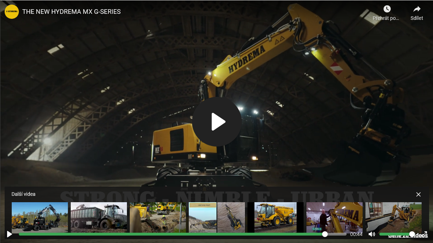Close the 'Další videa' suggestions panel
433x243 pixels.
(x=418, y=194)
